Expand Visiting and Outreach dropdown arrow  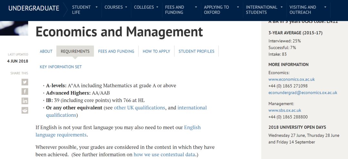click(325, 7)
